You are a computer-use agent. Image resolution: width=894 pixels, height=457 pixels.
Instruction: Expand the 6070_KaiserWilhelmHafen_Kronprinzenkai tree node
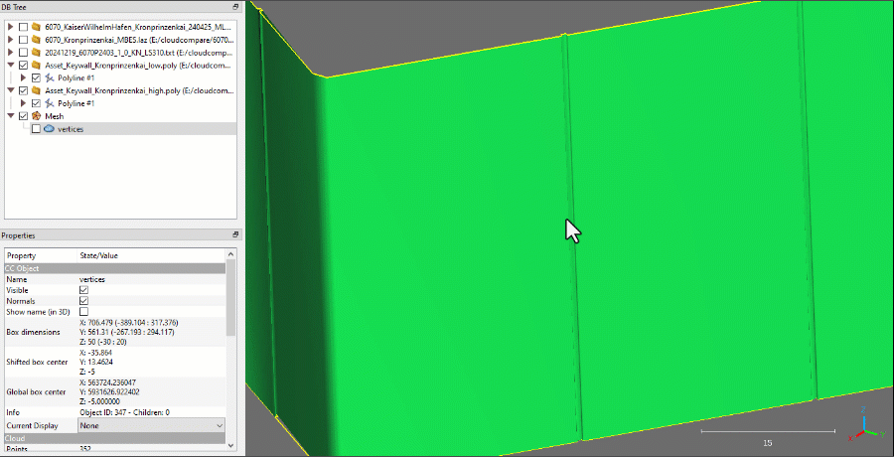[11, 27]
